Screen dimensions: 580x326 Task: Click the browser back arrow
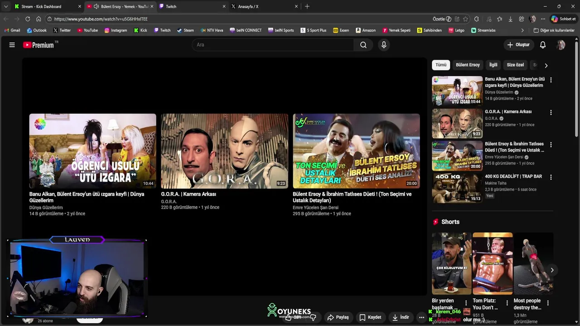(6, 19)
